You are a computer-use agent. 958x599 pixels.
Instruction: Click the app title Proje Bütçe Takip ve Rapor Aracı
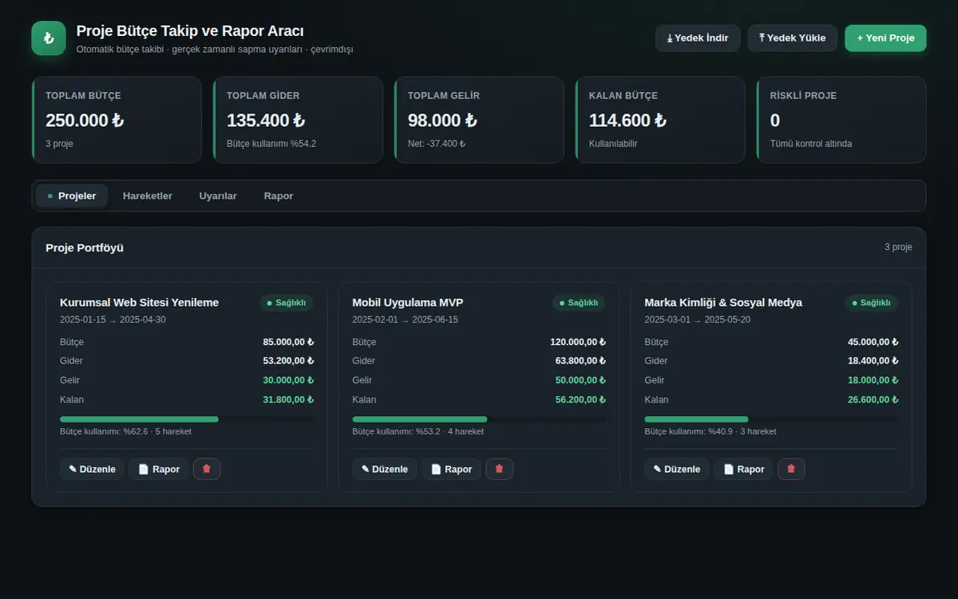click(x=190, y=31)
